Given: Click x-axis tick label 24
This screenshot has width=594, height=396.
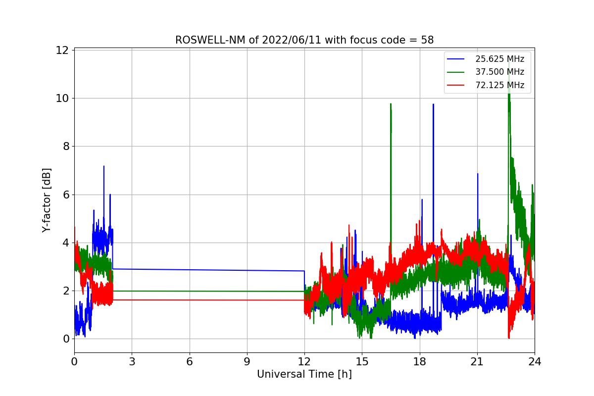Looking at the screenshot, I should [535, 361].
